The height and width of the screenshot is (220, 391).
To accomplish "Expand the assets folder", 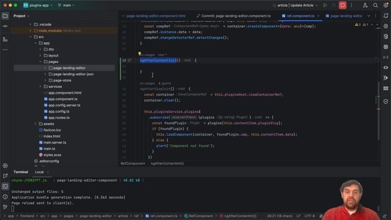I will click(35, 123).
